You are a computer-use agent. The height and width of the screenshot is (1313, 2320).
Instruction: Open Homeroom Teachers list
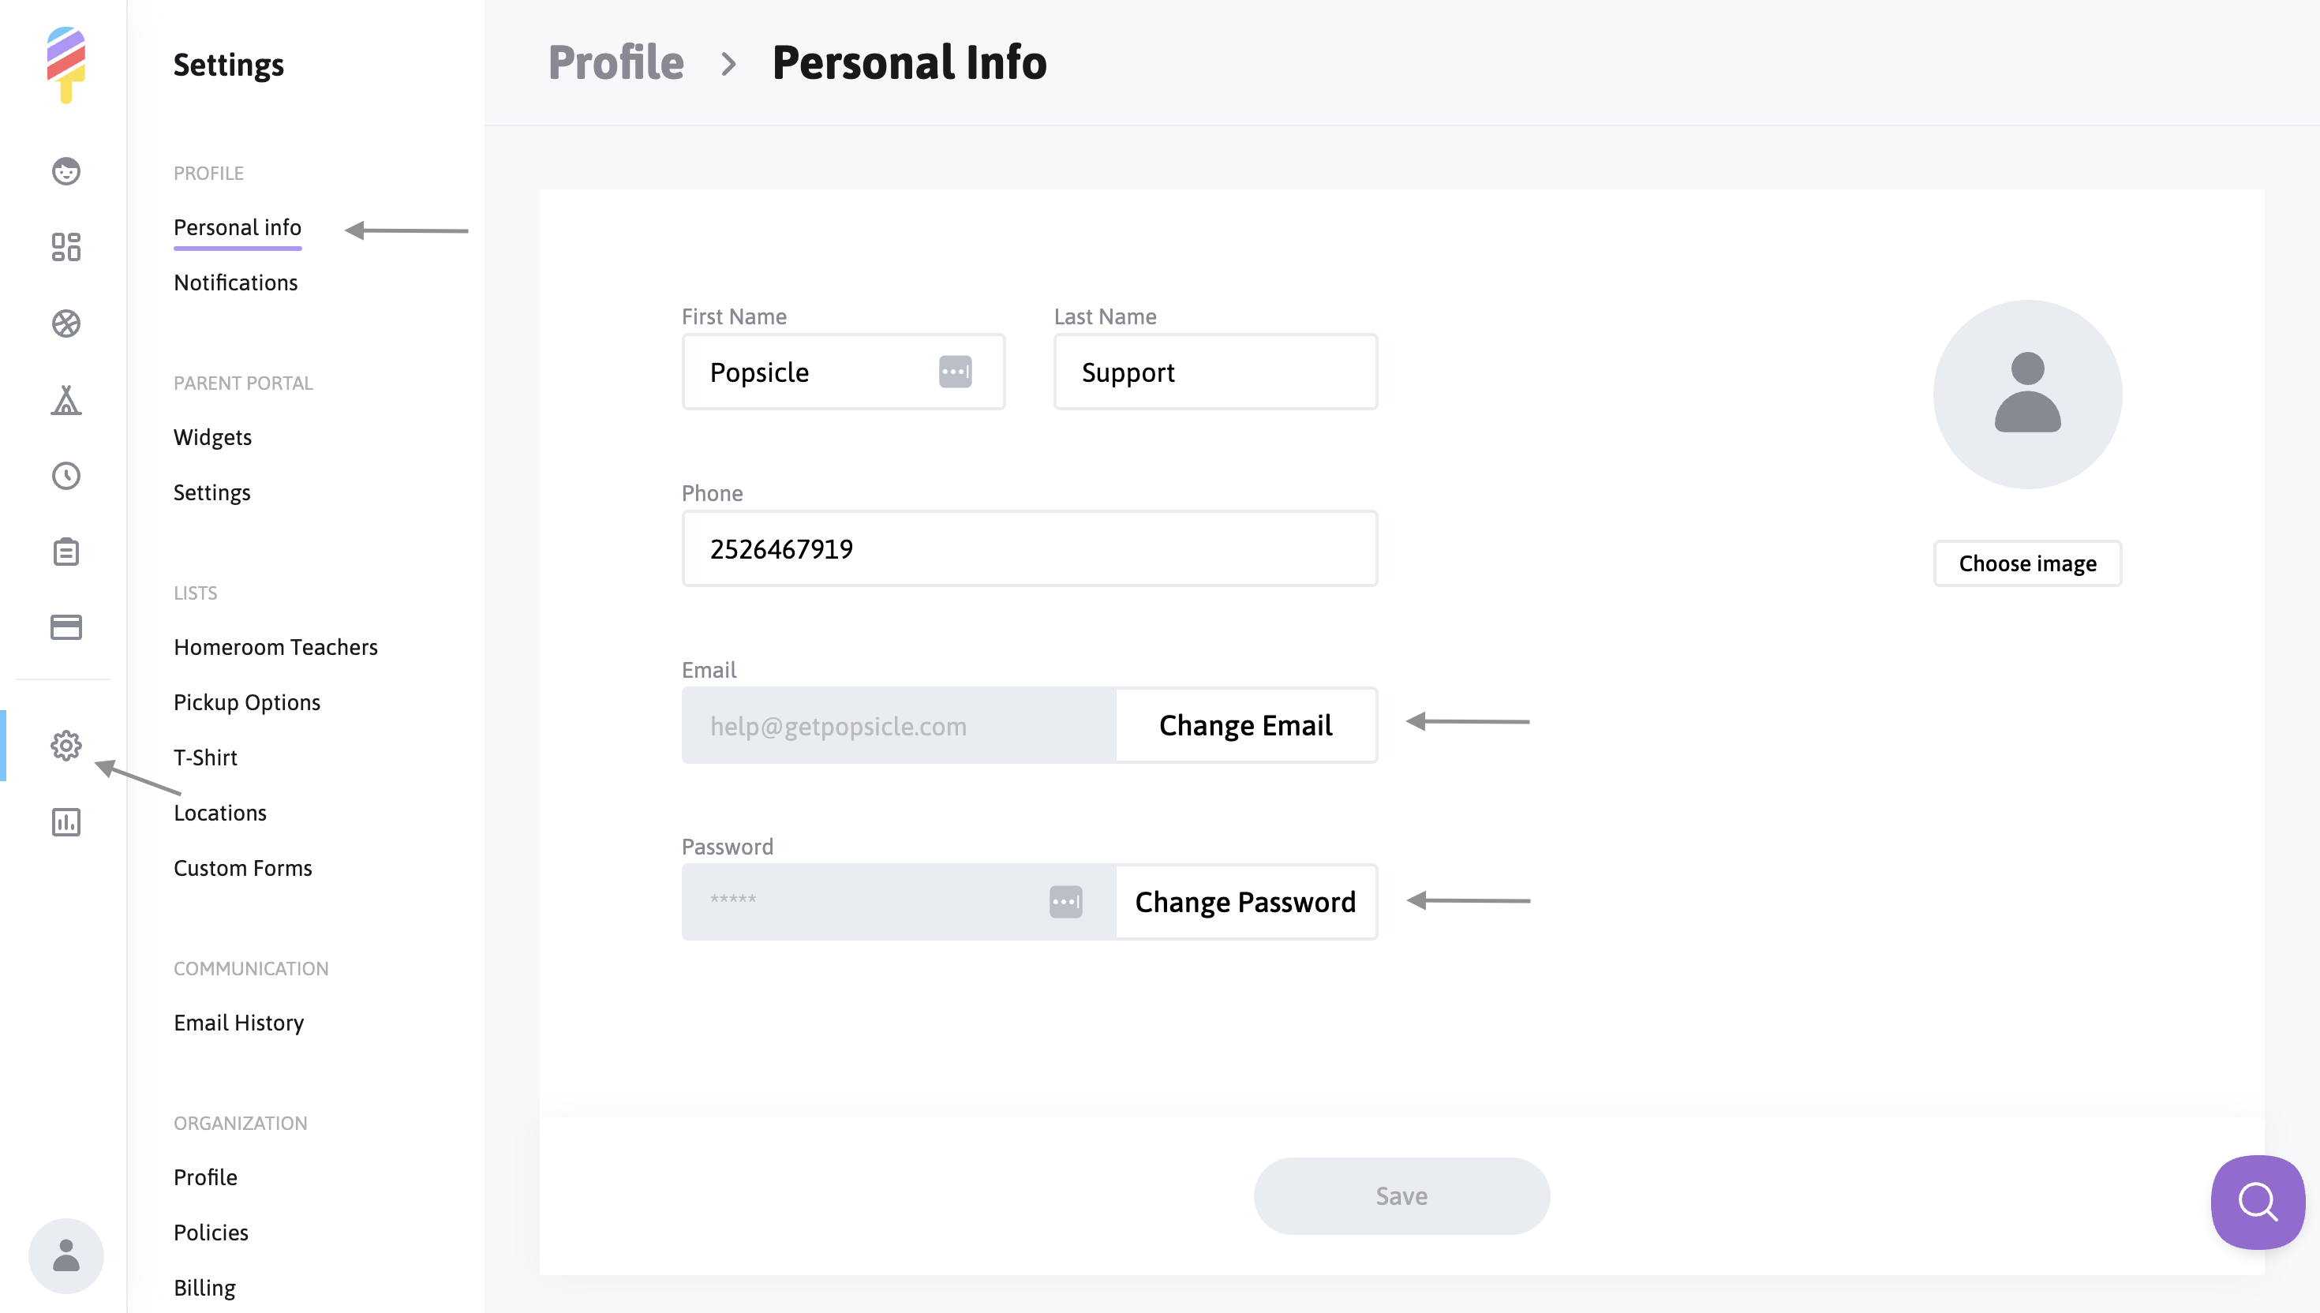pyautogui.click(x=275, y=646)
